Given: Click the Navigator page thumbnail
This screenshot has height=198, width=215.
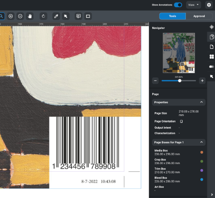Looking at the screenshot, I should coord(179,53).
